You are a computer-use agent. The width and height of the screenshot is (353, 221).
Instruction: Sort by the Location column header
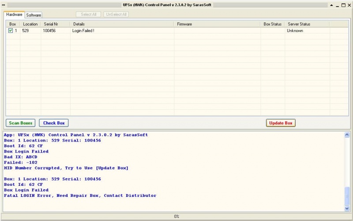pos(30,24)
